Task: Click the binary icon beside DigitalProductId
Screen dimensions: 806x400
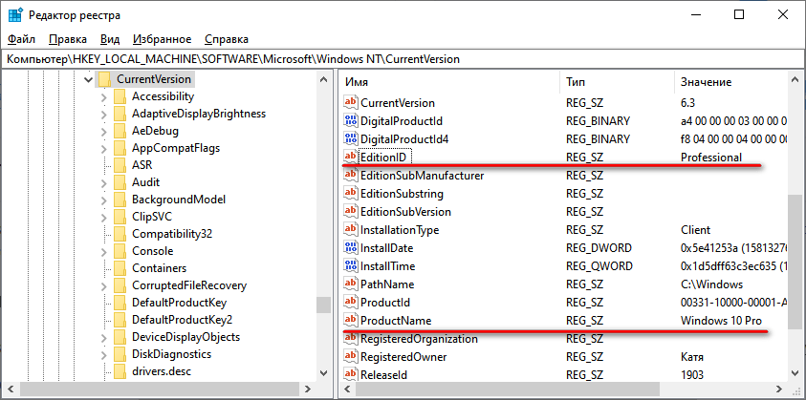Action: [351, 120]
